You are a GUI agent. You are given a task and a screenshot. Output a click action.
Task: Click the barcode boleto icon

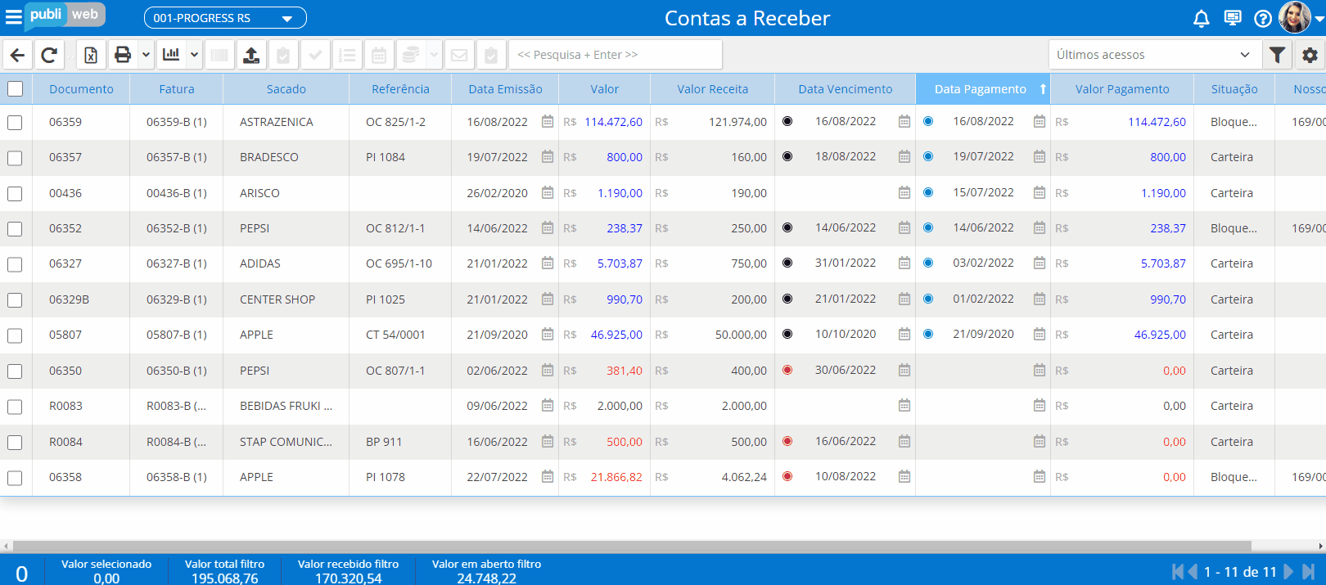[x=219, y=55]
